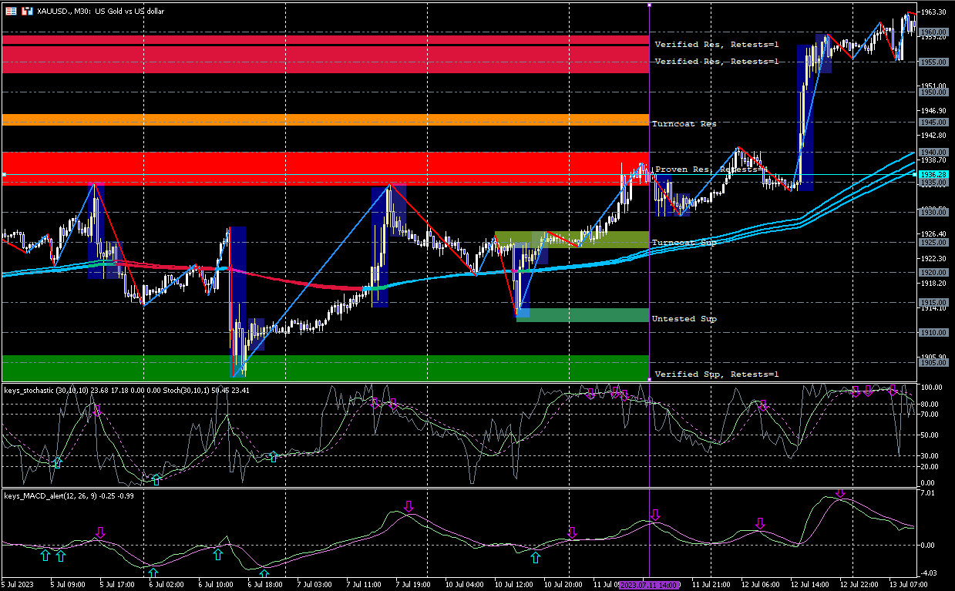Click the 1946.90 price scale value
The width and height of the screenshot is (955, 591).
(x=933, y=111)
